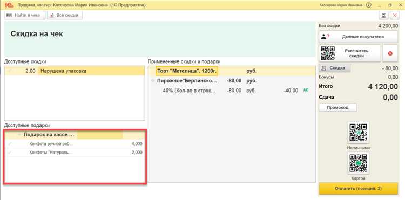405x200 pixels.
Task: Click the customer icon on Данные покупателя
Action: tap(325, 37)
